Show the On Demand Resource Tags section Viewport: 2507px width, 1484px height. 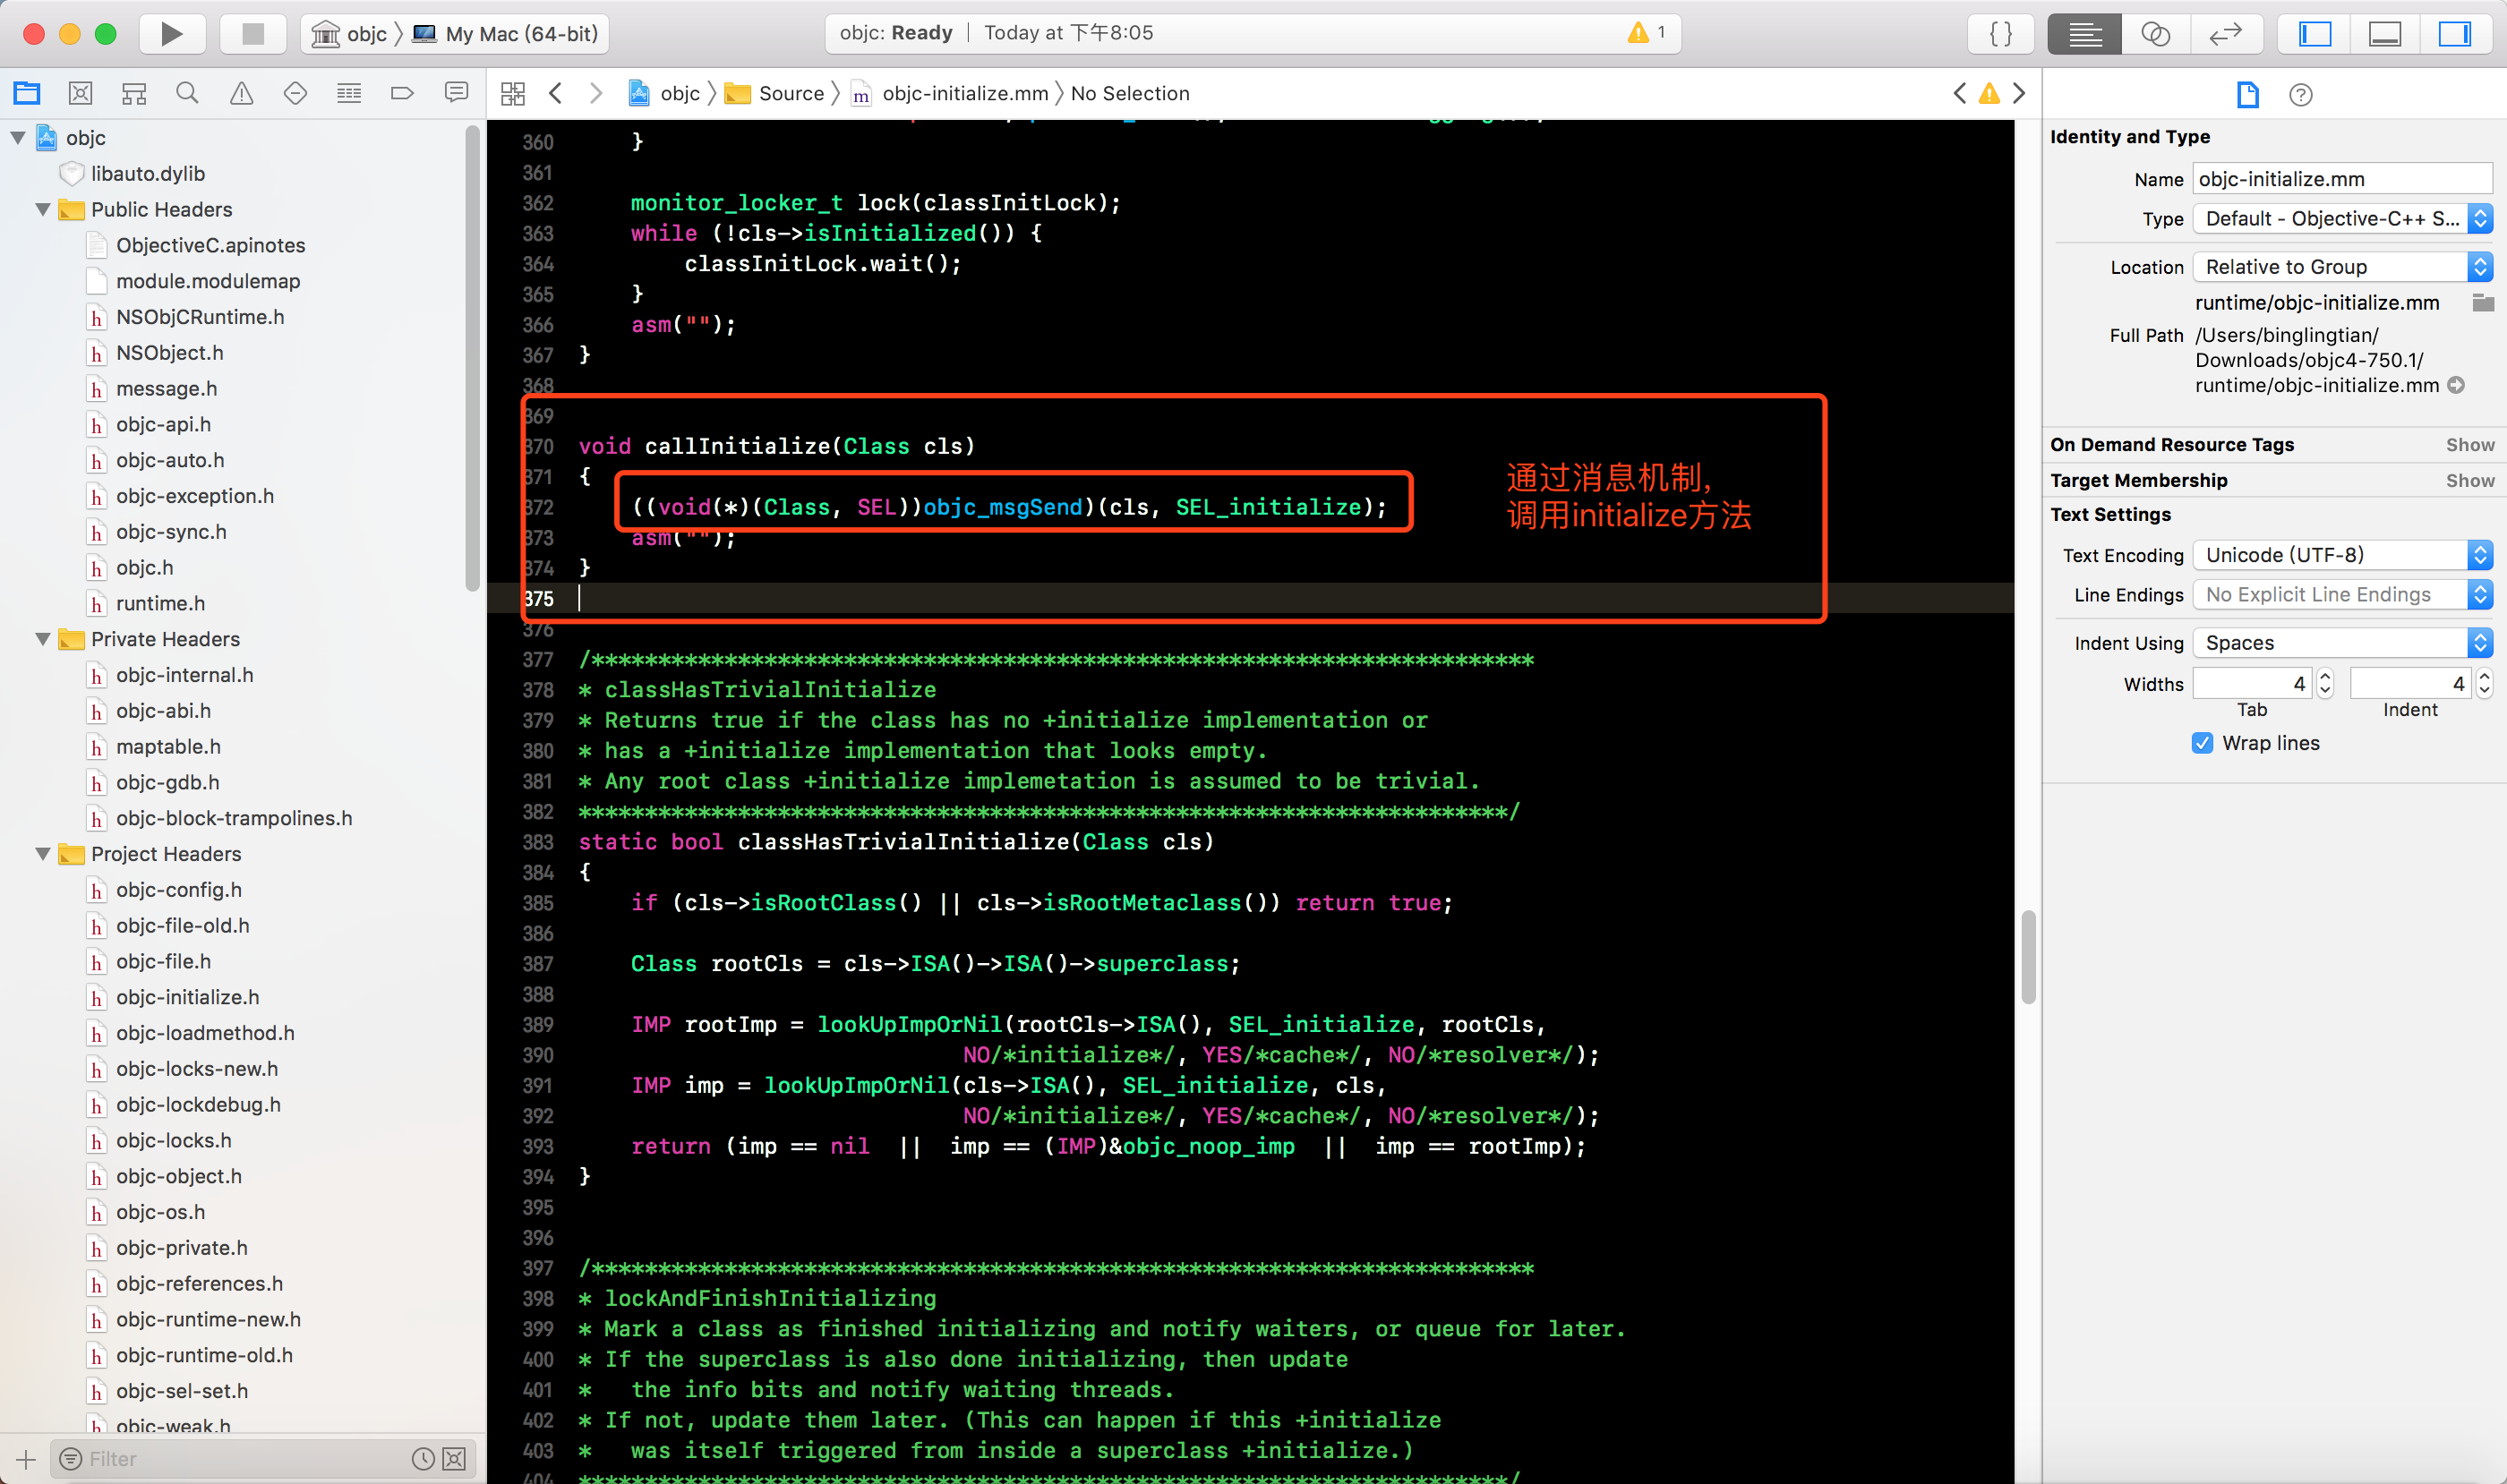pyautogui.click(x=2469, y=445)
